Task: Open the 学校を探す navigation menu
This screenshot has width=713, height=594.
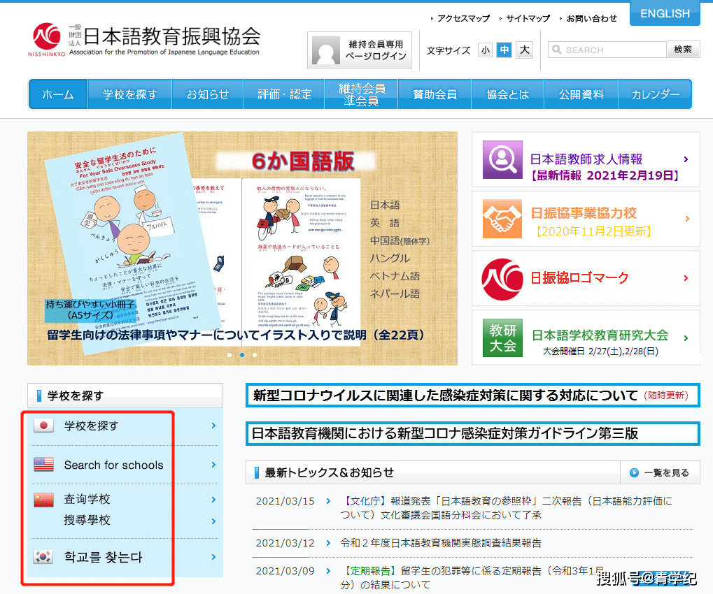Action: tap(129, 94)
